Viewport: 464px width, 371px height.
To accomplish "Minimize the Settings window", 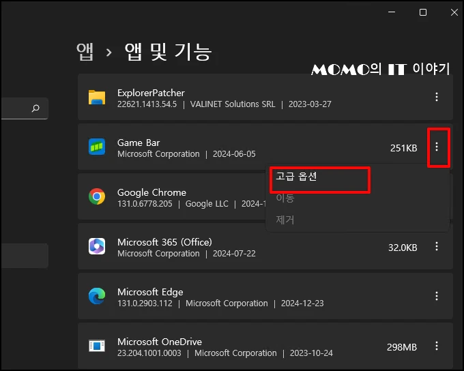I will (x=392, y=12).
